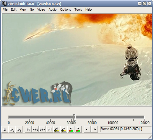Go to previous key frame

click(57, 129)
